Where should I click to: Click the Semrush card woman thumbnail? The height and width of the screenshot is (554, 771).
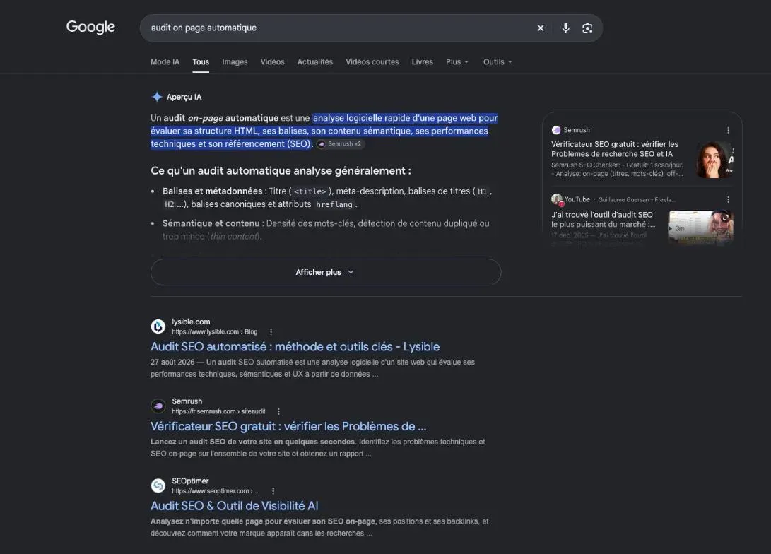click(714, 160)
